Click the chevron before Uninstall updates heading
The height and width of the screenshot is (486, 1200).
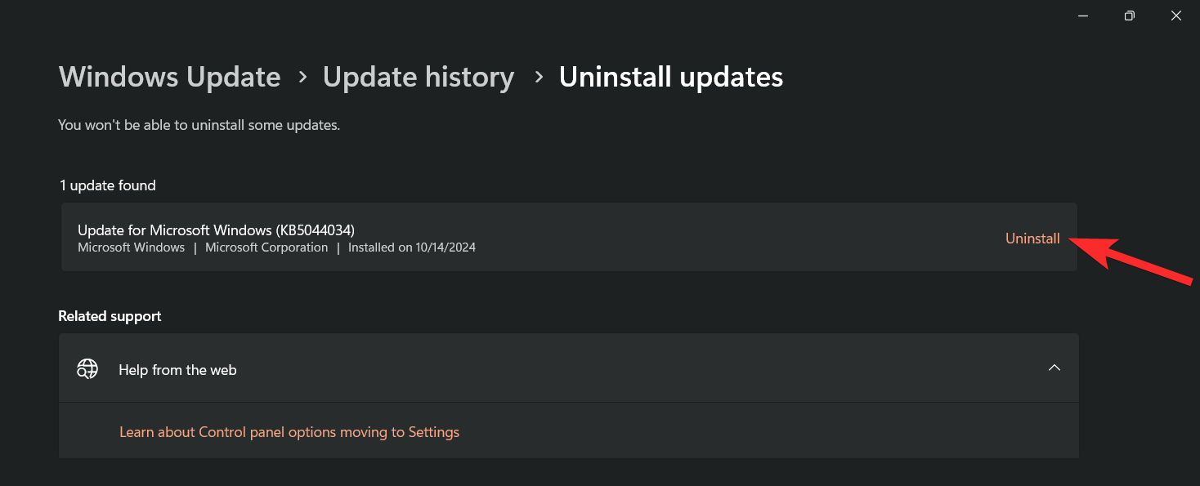point(538,77)
